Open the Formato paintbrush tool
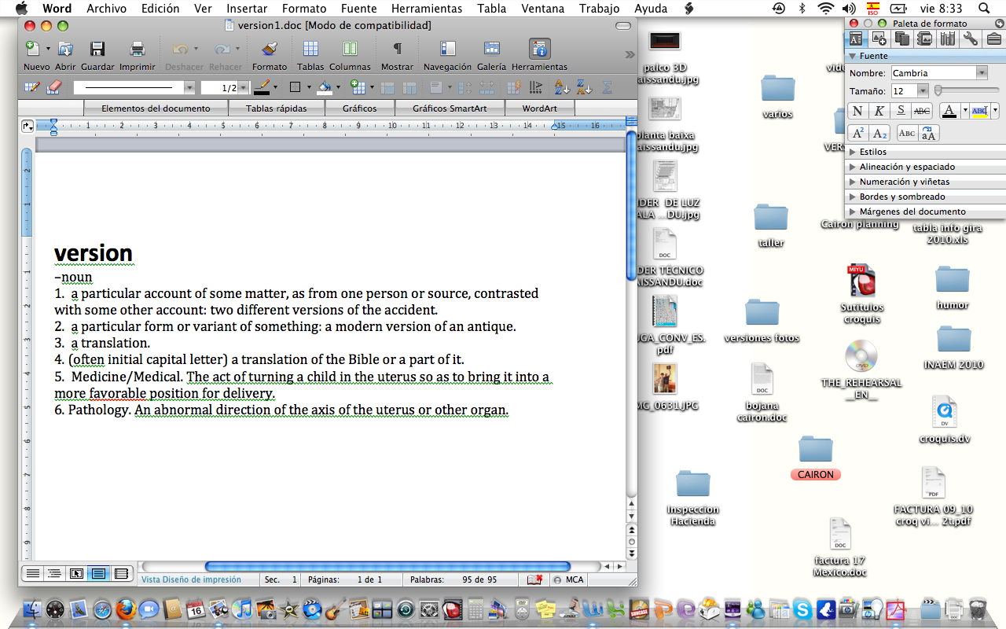The image size is (1006, 629). click(270, 50)
